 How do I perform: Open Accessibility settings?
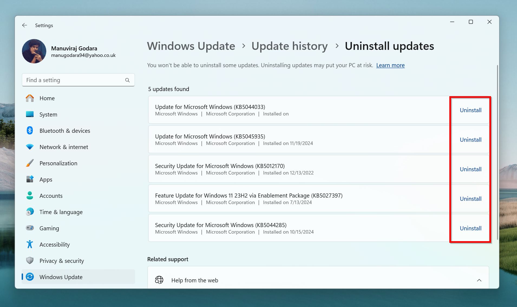click(x=78, y=244)
